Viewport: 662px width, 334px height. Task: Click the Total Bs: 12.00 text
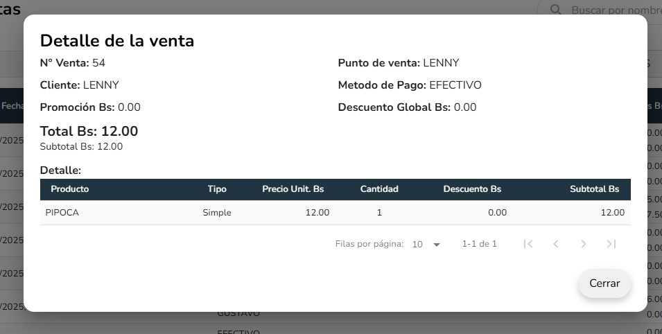tap(89, 131)
